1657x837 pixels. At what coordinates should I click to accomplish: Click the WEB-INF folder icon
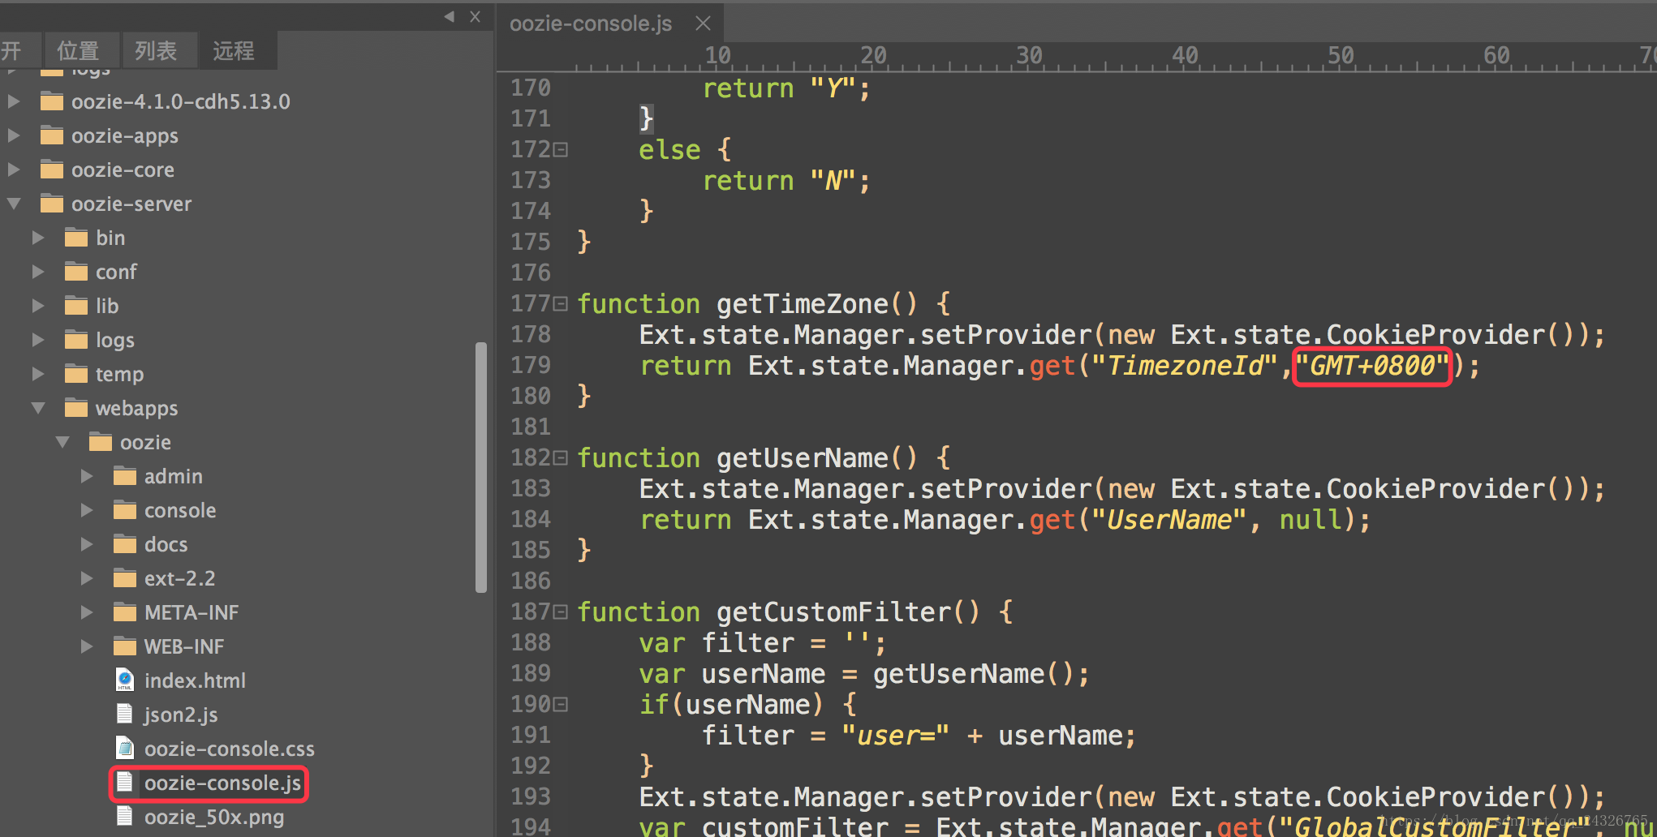(125, 646)
